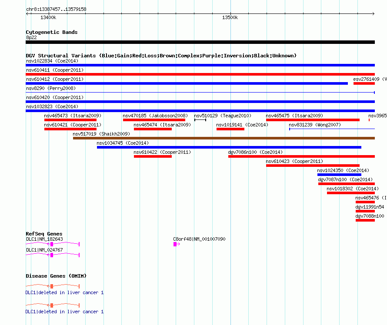
Task: Select the nsv465473 (Itsara2009) red bar
Action: pos(70,120)
